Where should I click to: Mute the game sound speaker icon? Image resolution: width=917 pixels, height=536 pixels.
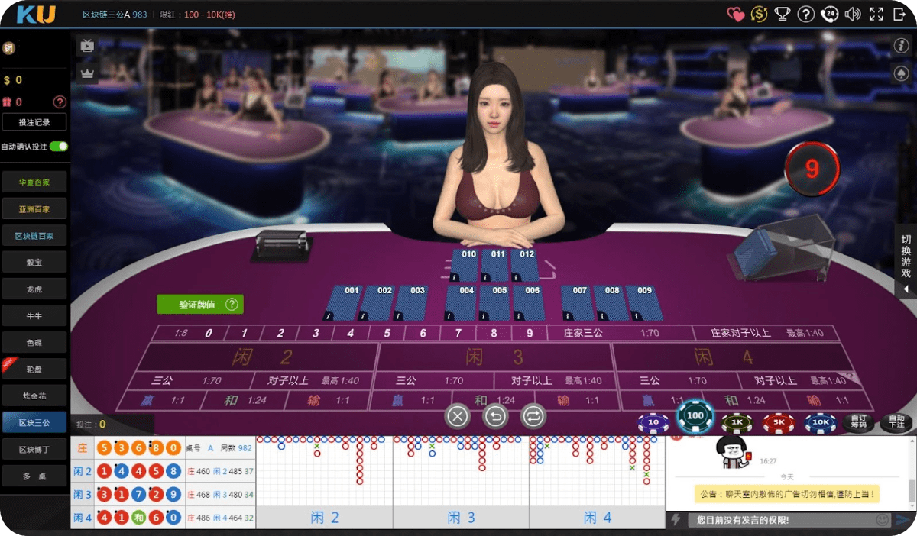click(853, 14)
